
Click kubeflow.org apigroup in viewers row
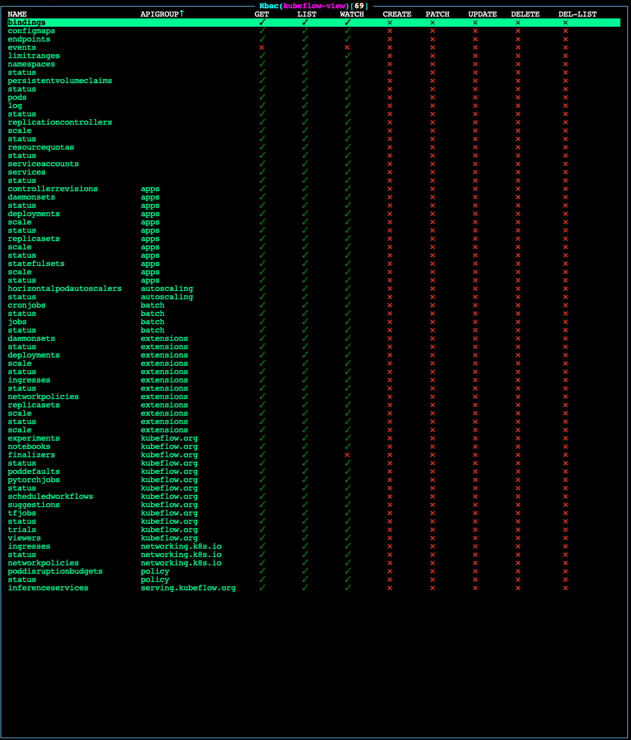pyautogui.click(x=169, y=538)
